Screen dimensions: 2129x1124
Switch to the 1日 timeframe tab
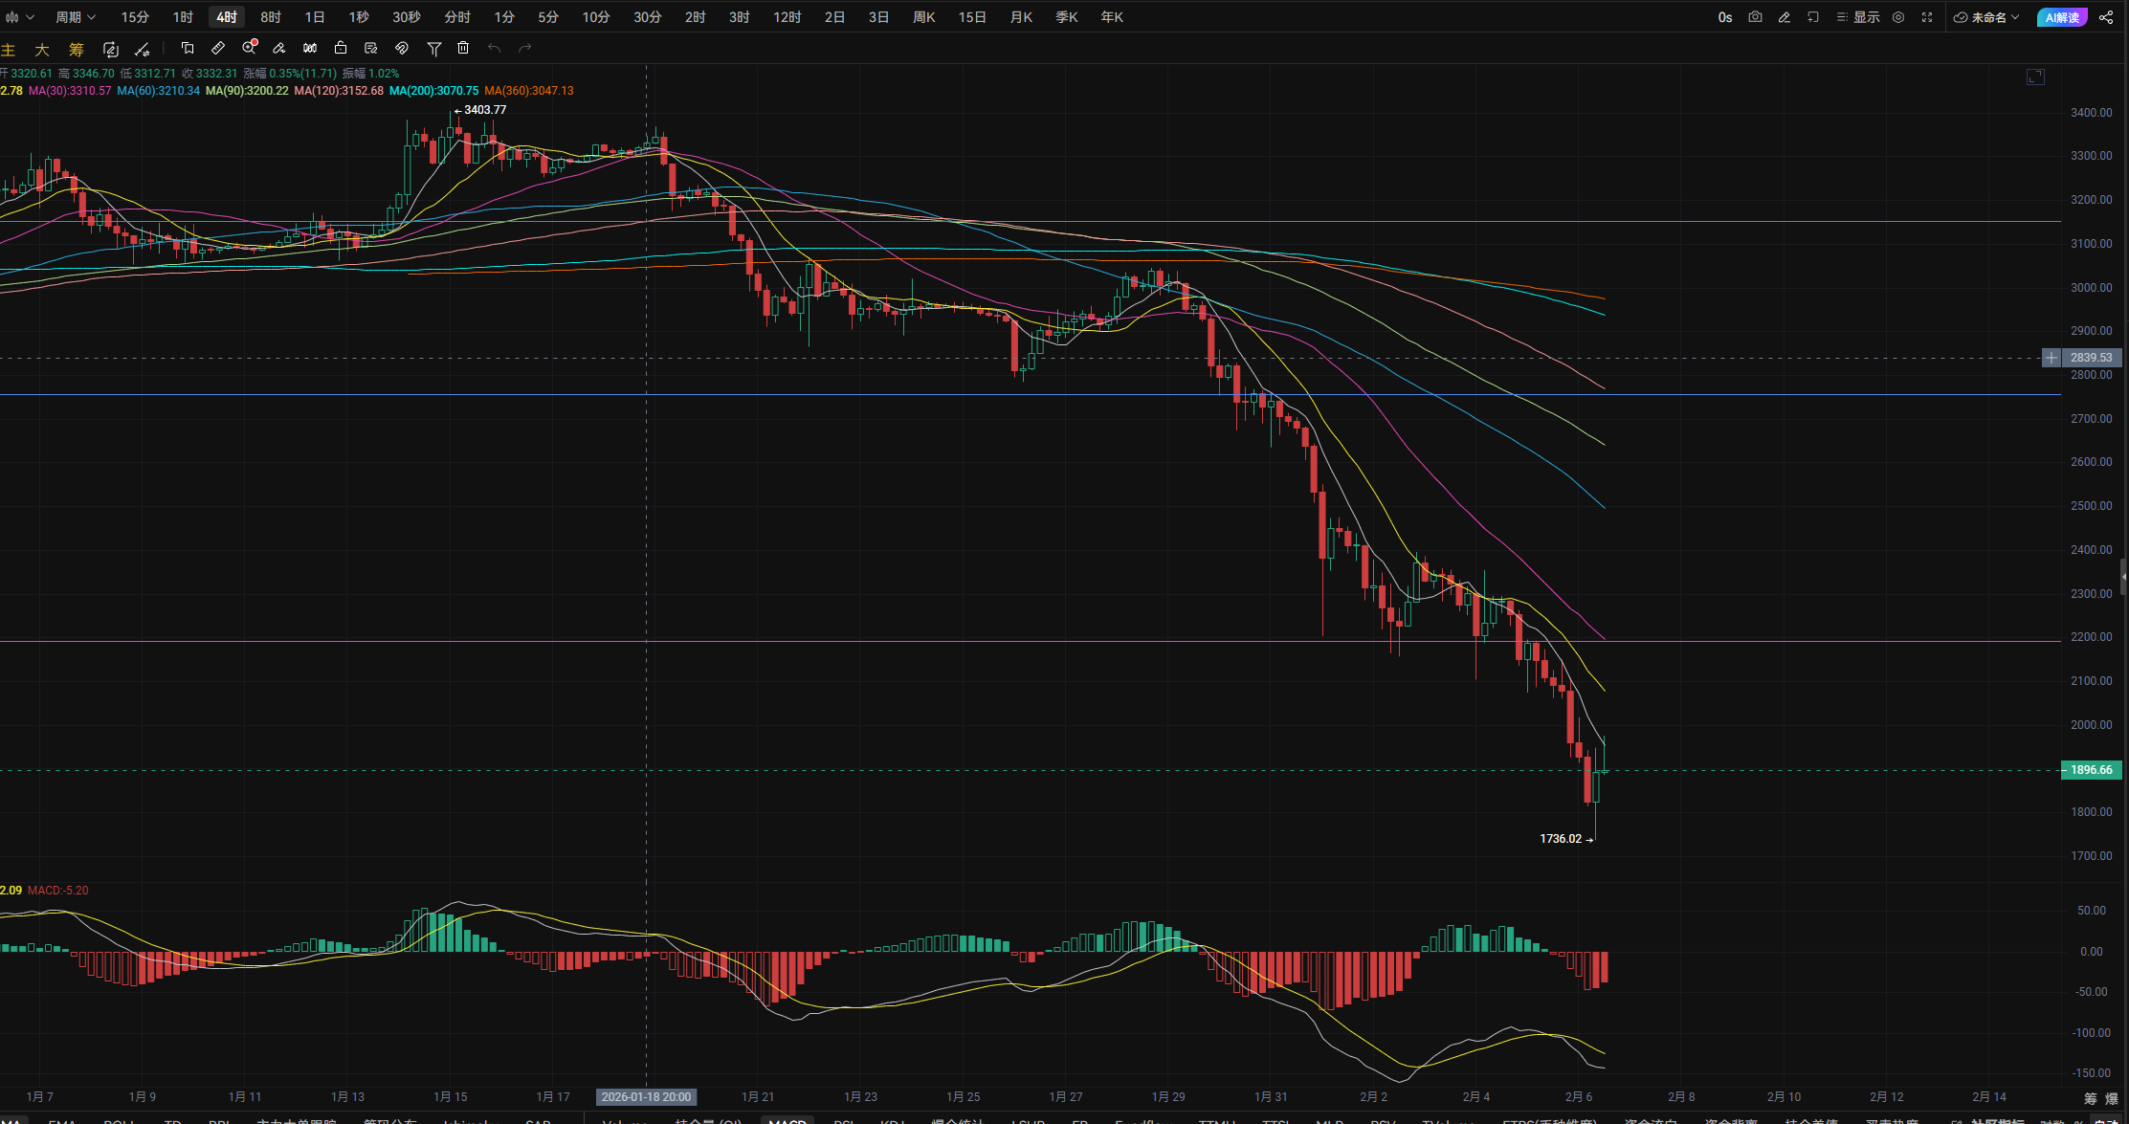[314, 17]
